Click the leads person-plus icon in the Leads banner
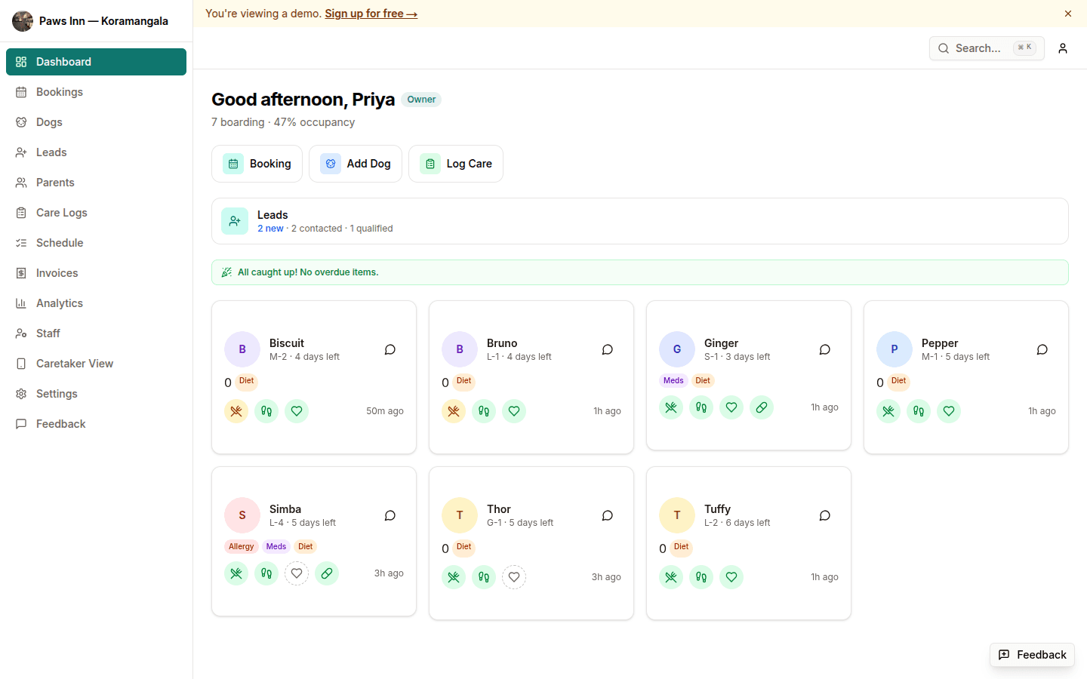Screen dimensions: 1087x679 click(235, 220)
